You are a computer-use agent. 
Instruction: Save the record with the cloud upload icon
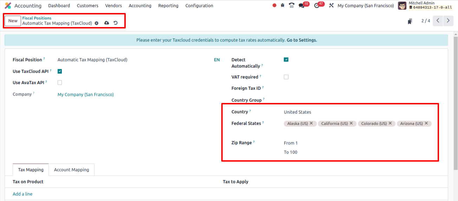pos(106,23)
